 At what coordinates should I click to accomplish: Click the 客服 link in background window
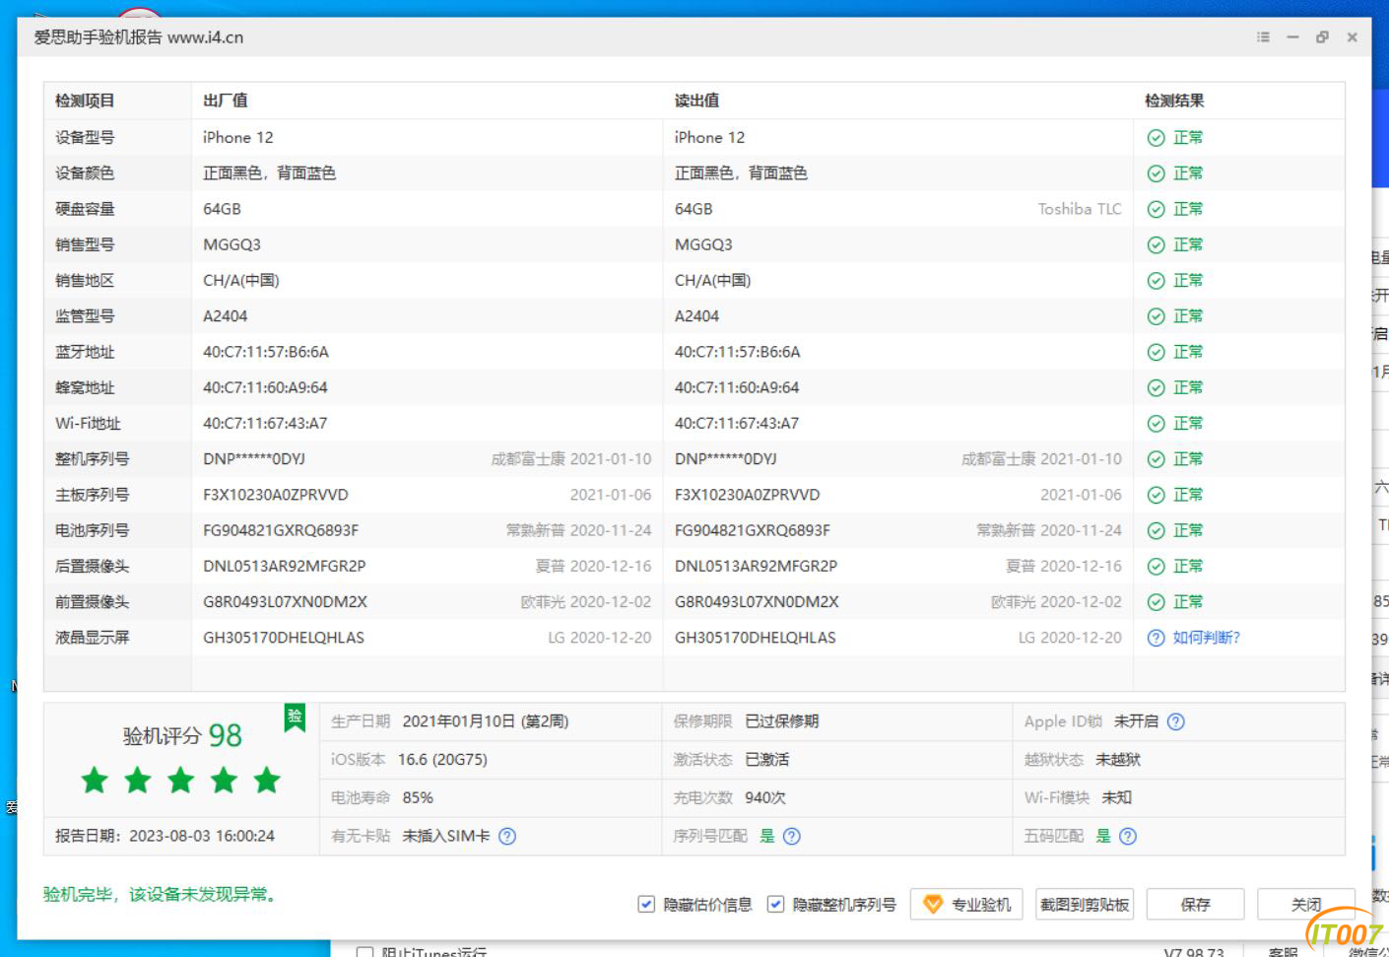click(1283, 952)
